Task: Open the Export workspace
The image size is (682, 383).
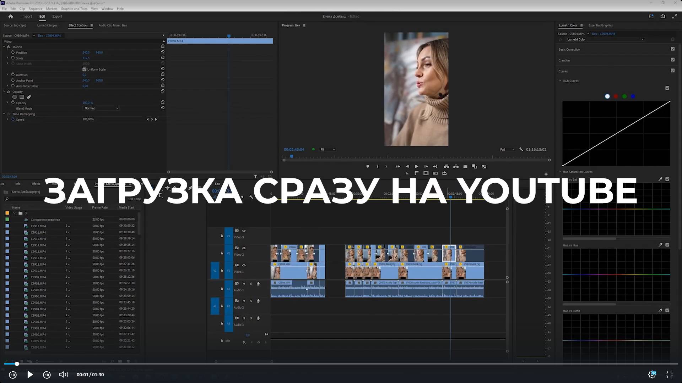Action: coord(57,16)
